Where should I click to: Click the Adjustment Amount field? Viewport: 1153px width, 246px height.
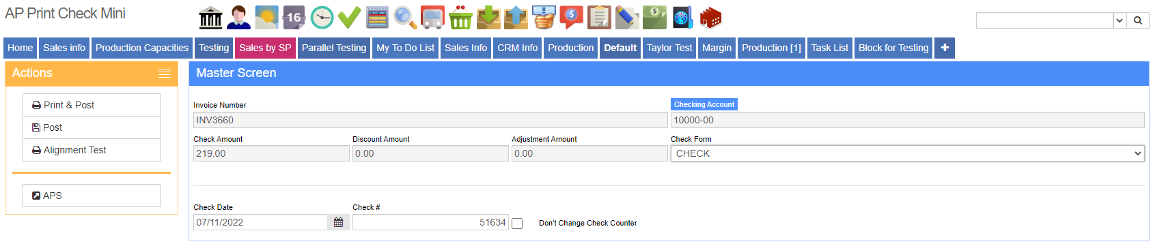click(x=589, y=153)
